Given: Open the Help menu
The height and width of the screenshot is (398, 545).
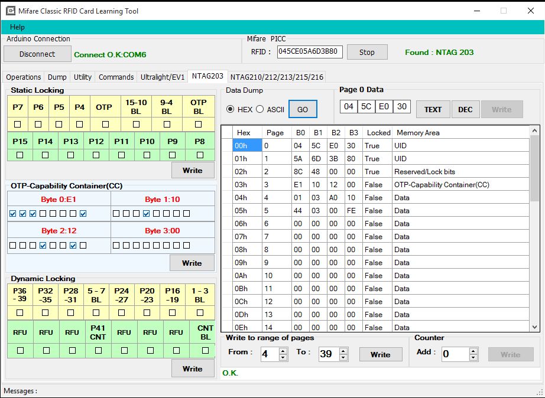Looking at the screenshot, I should tap(17, 27).
